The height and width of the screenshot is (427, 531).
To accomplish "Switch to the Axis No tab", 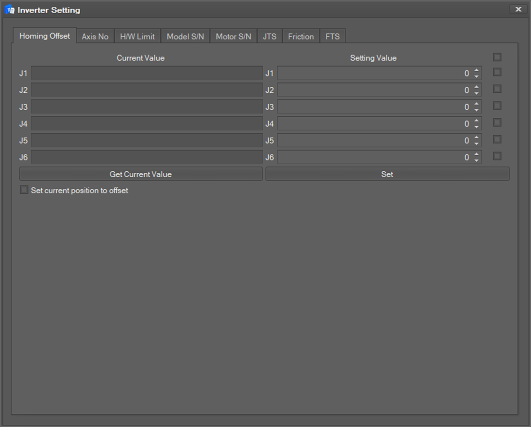I will [95, 37].
